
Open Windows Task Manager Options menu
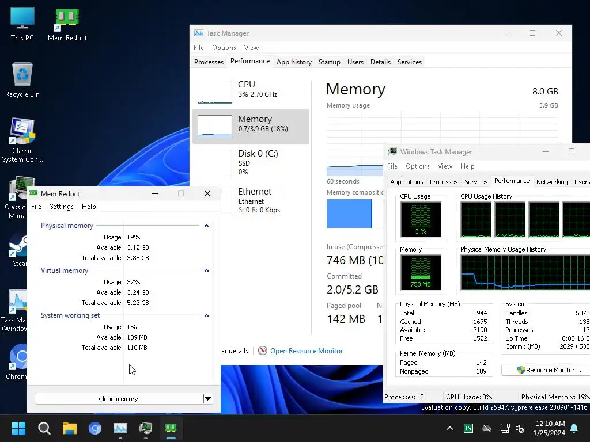click(x=417, y=166)
